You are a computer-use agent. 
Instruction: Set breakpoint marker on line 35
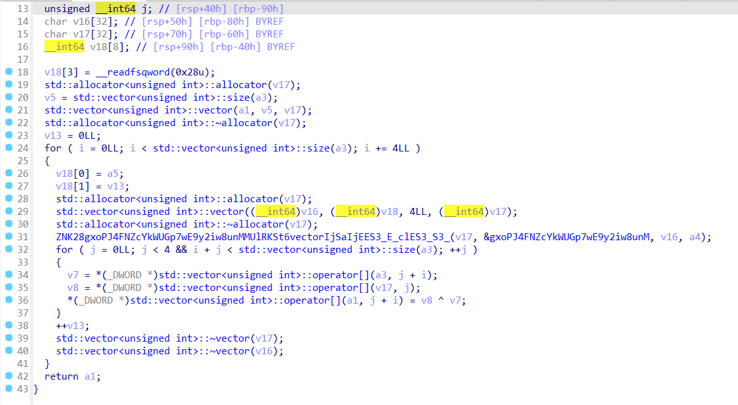point(8,287)
